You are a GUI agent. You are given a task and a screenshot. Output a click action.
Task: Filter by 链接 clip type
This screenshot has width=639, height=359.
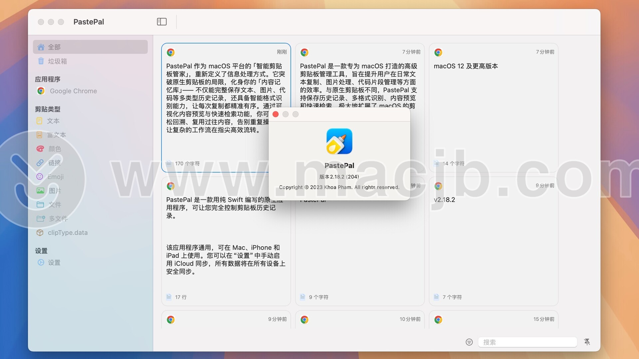pyautogui.click(x=90, y=163)
